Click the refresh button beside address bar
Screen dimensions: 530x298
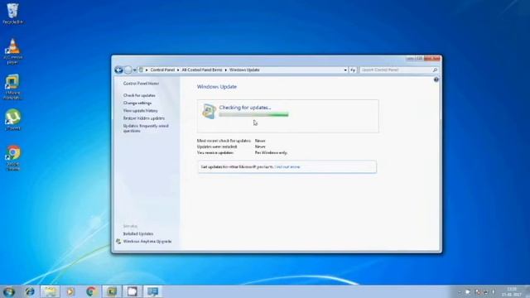[x=353, y=70]
